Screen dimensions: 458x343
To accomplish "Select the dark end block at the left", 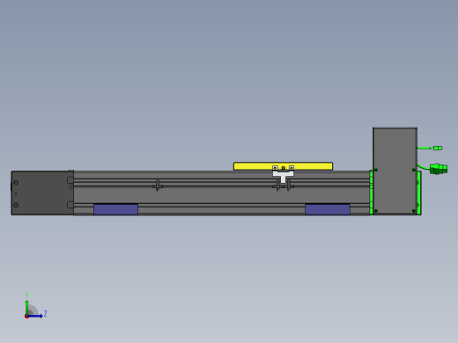I will pyautogui.click(x=42, y=193).
